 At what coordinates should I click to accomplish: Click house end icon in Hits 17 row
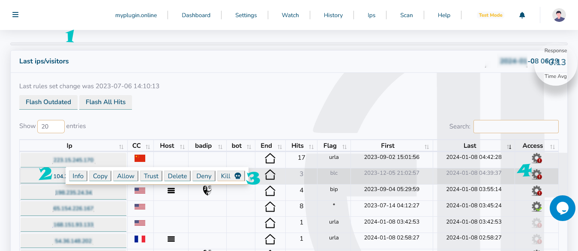[270, 158]
